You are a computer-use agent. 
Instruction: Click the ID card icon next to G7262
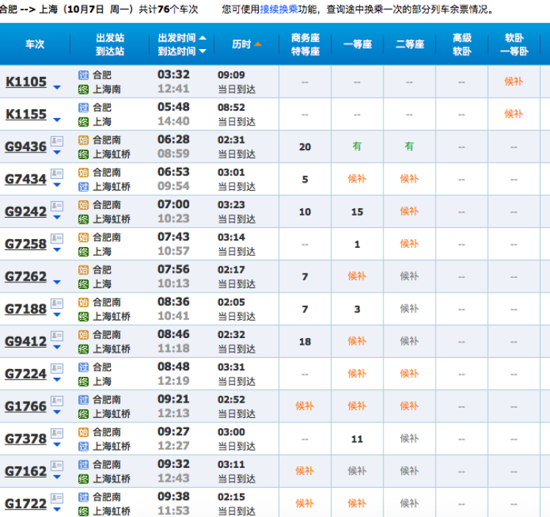pyautogui.click(x=56, y=271)
